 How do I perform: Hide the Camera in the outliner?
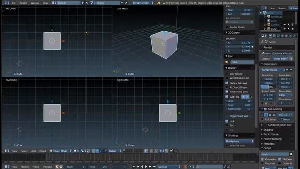click(x=285, y=25)
